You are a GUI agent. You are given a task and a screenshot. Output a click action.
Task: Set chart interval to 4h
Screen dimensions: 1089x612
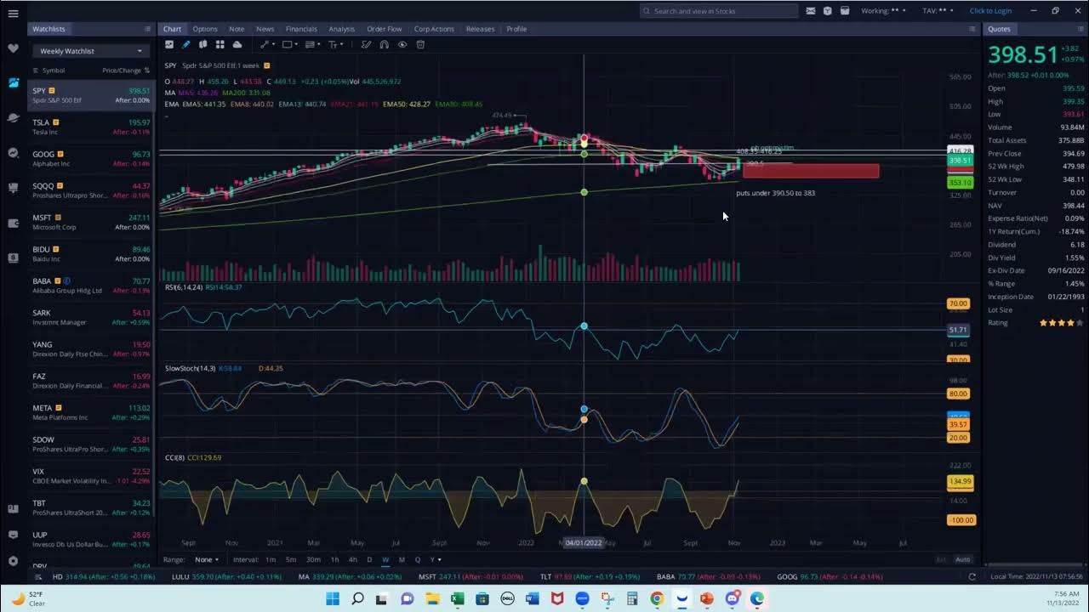point(353,559)
